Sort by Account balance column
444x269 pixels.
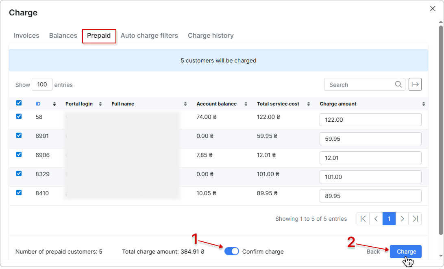click(x=246, y=104)
